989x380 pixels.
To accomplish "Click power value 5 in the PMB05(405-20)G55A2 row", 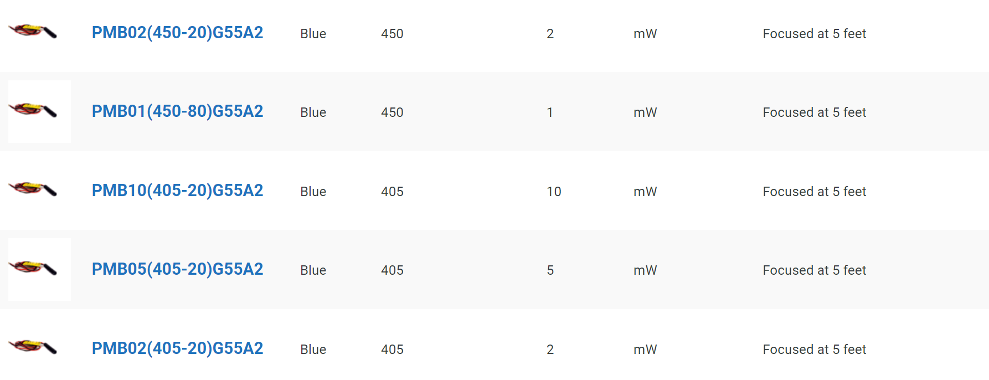I will [x=550, y=270].
